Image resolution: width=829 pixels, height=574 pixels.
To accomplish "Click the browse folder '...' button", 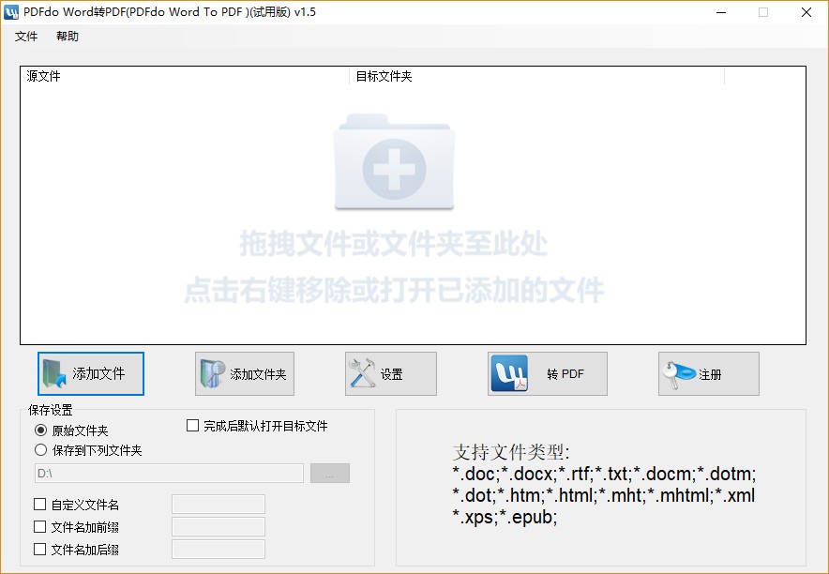I will click(330, 473).
